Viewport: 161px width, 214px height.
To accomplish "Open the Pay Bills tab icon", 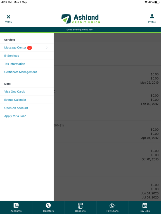I will [145, 206].
